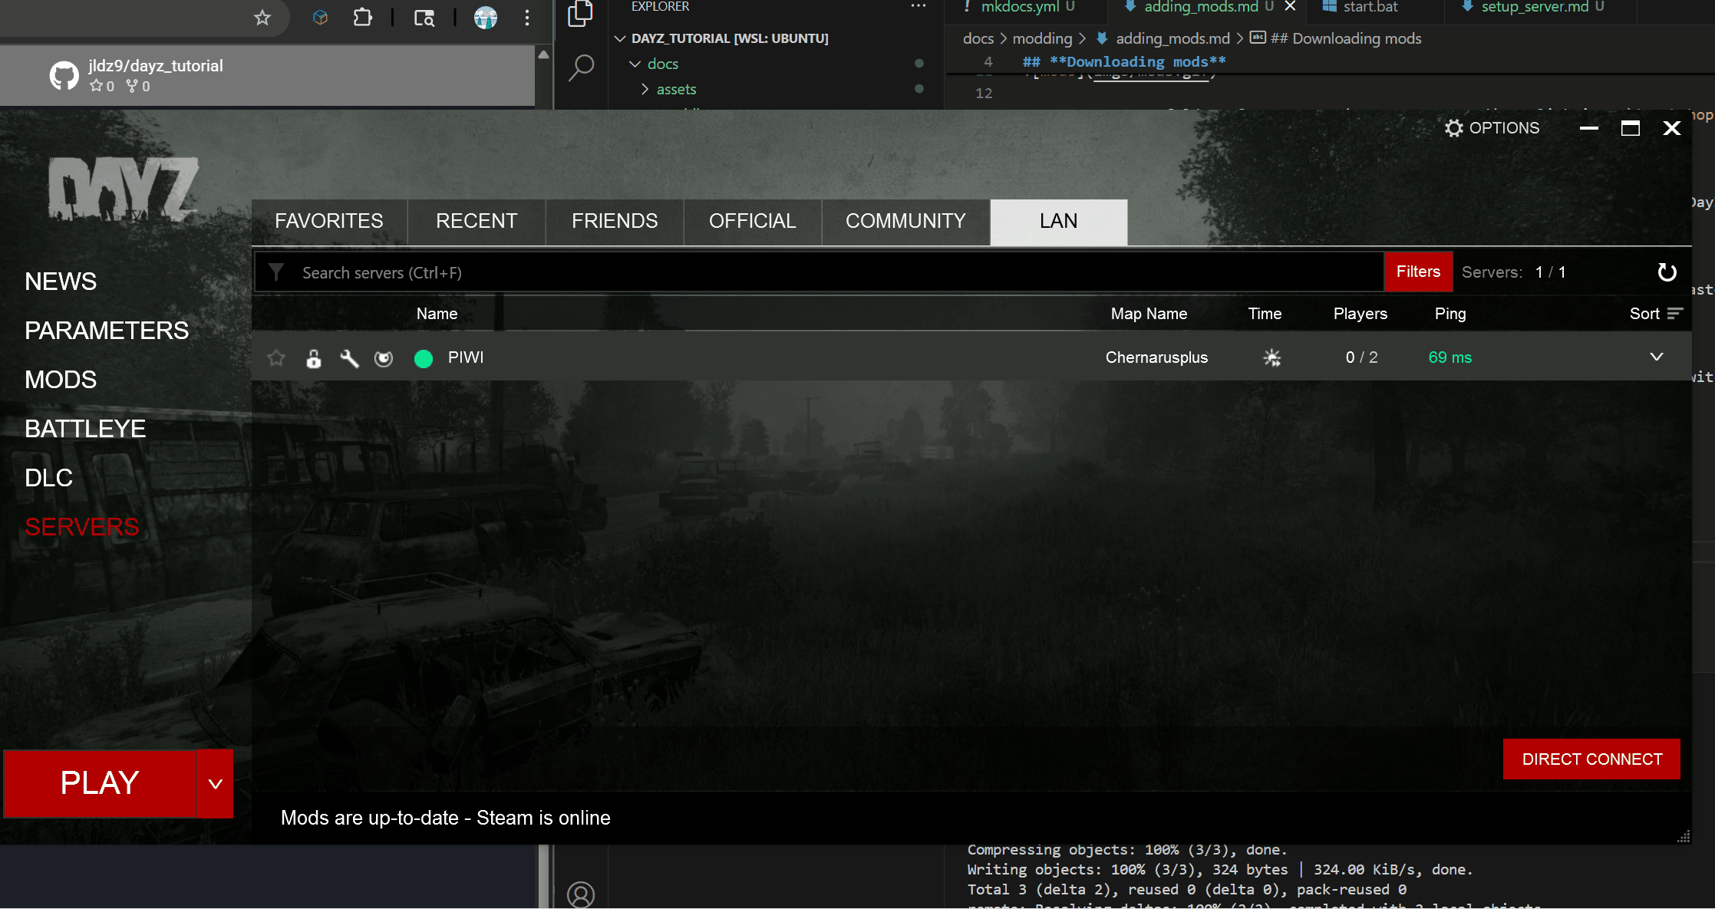Toggle the red Filters button

pos(1417,272)
